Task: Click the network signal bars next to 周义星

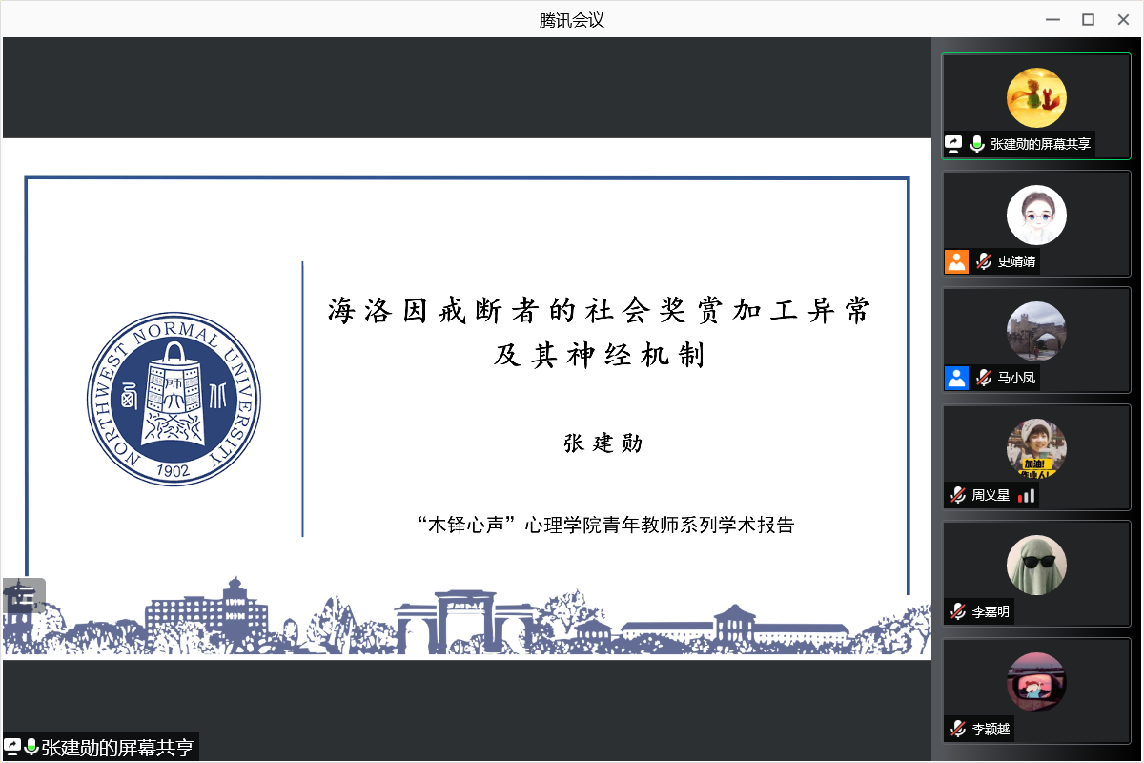Action: pyautogui.click(x=1026, y=495)
